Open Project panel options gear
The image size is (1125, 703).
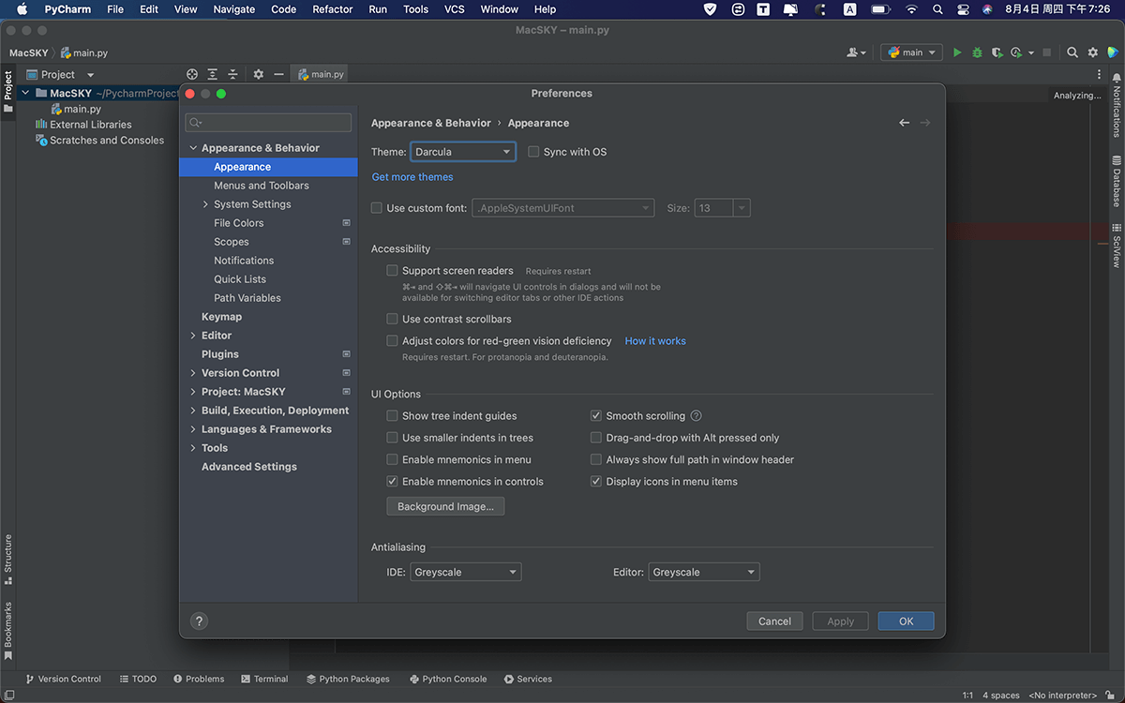[x=258, y=74]
